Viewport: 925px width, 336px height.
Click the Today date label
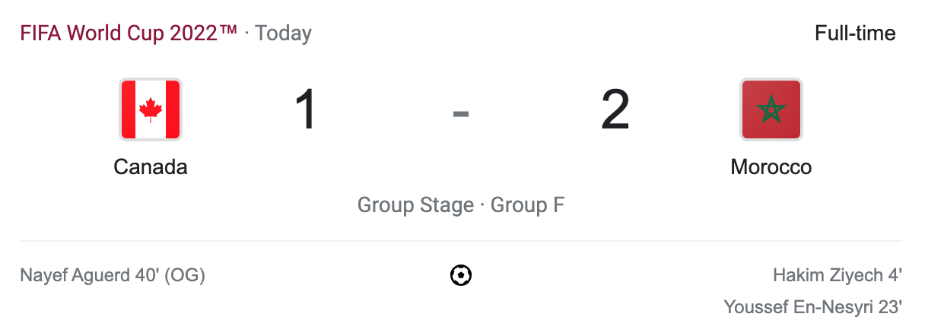point(283,33)
